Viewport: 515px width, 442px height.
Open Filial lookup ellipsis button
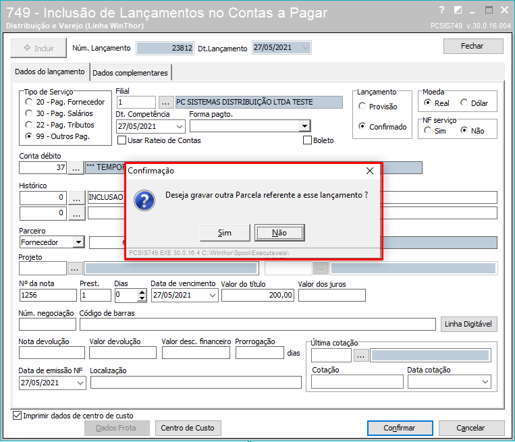166,103
